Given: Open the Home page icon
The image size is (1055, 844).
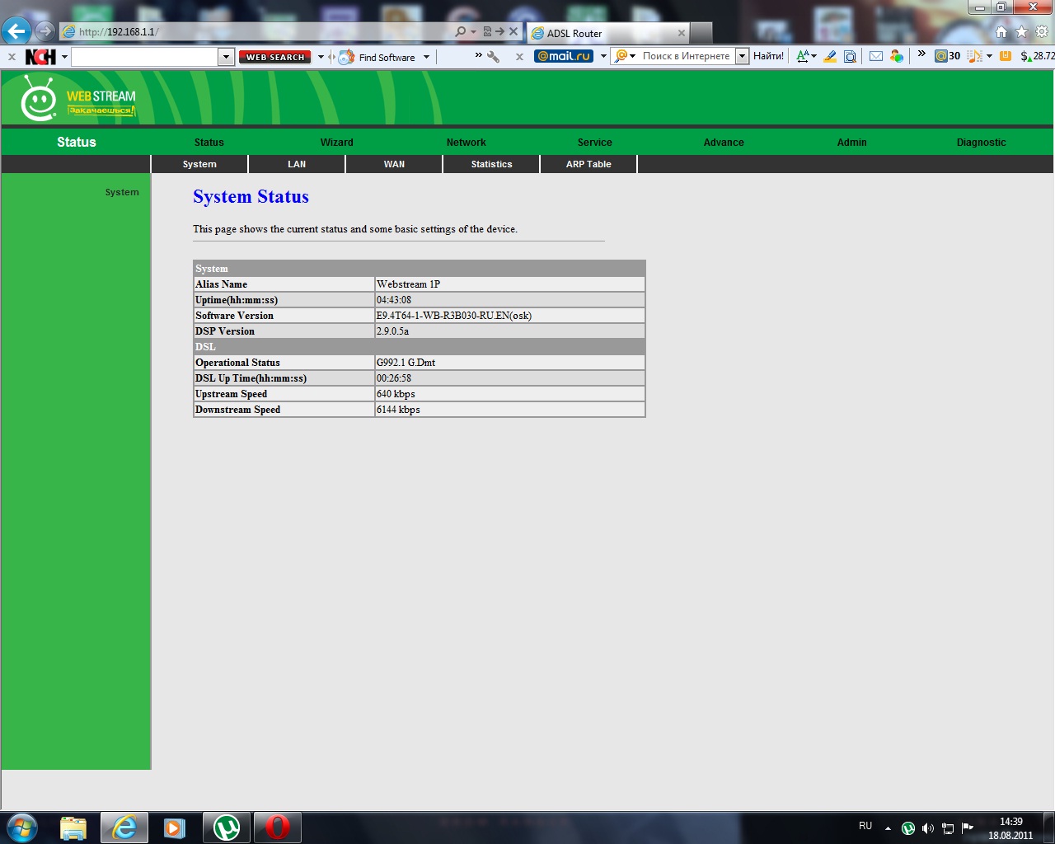Looking at the screenshot, I should [x=1001, y=32].
